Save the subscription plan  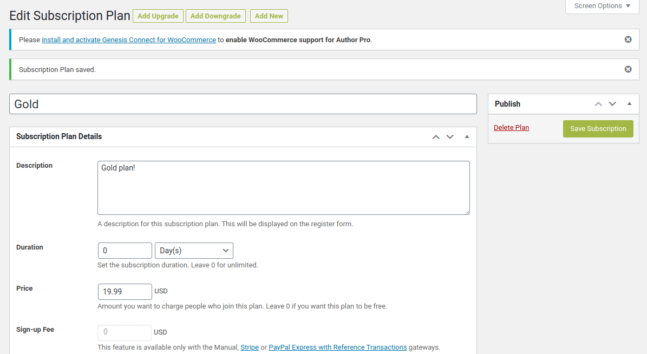point(598,129)
